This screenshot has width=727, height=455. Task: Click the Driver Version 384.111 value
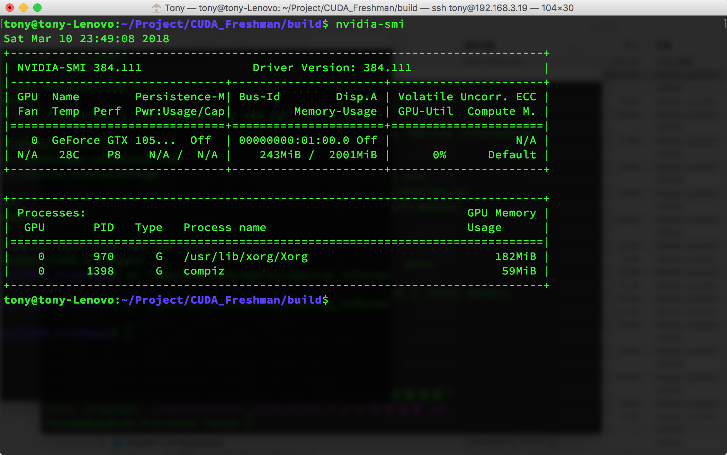[x=387, y=68]
